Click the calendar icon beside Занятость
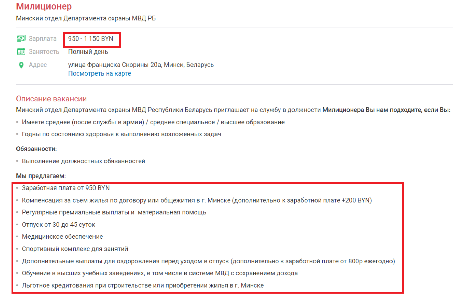 (x=21, y=52)
